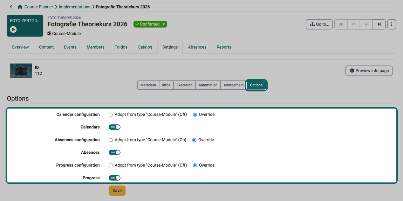Click the ID value 112
This screenshot has width=403, height=201.
(39, 74)
